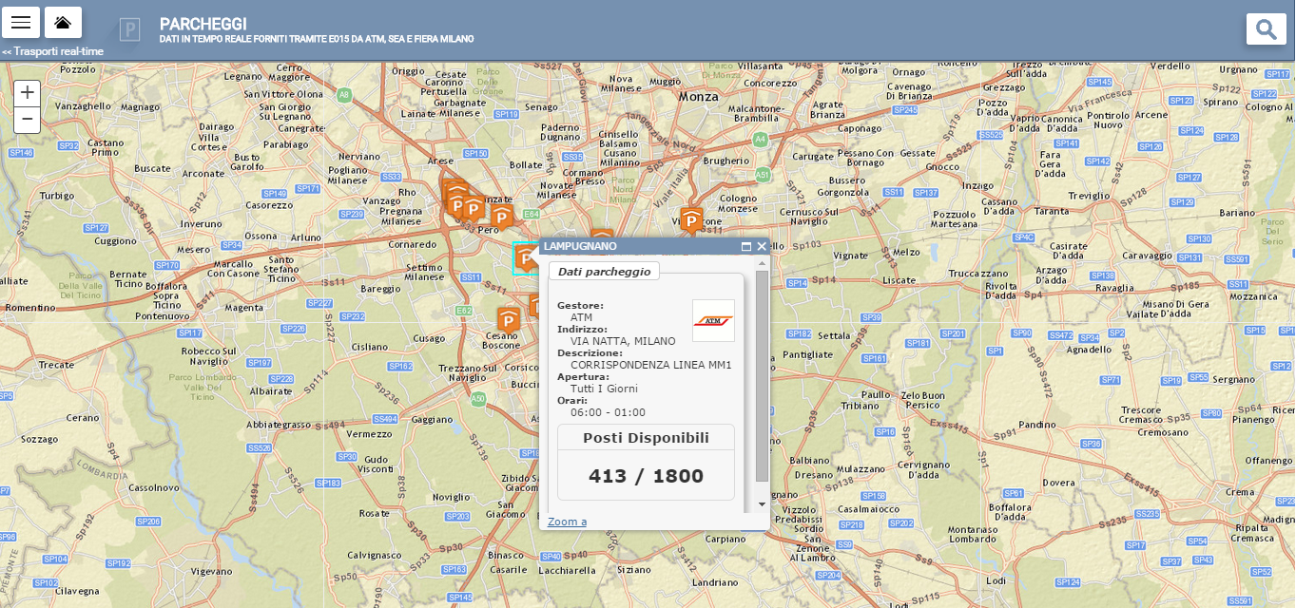Click the Posti Disponibili availability box

[646, 462]
